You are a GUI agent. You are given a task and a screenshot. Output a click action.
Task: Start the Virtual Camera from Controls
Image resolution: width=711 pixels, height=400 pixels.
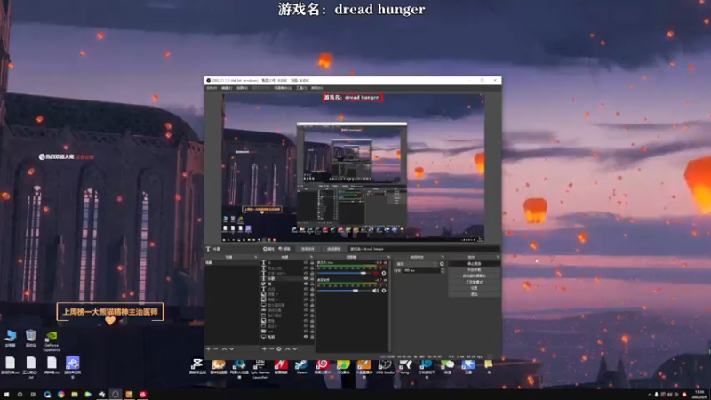pyautogui.click(x=475, y=276)
